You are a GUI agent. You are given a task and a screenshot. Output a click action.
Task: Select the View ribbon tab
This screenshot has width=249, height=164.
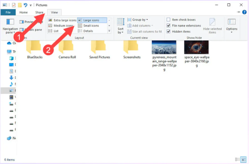click(x=54, y=12)
